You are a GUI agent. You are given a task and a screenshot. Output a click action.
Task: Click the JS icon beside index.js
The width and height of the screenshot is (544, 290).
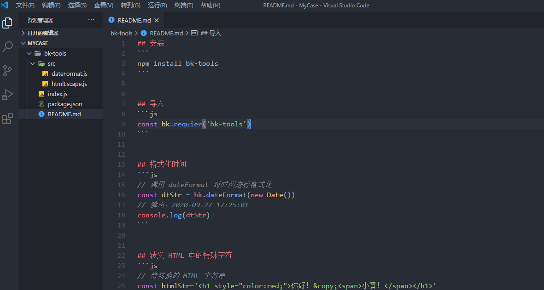click(41, 94)
